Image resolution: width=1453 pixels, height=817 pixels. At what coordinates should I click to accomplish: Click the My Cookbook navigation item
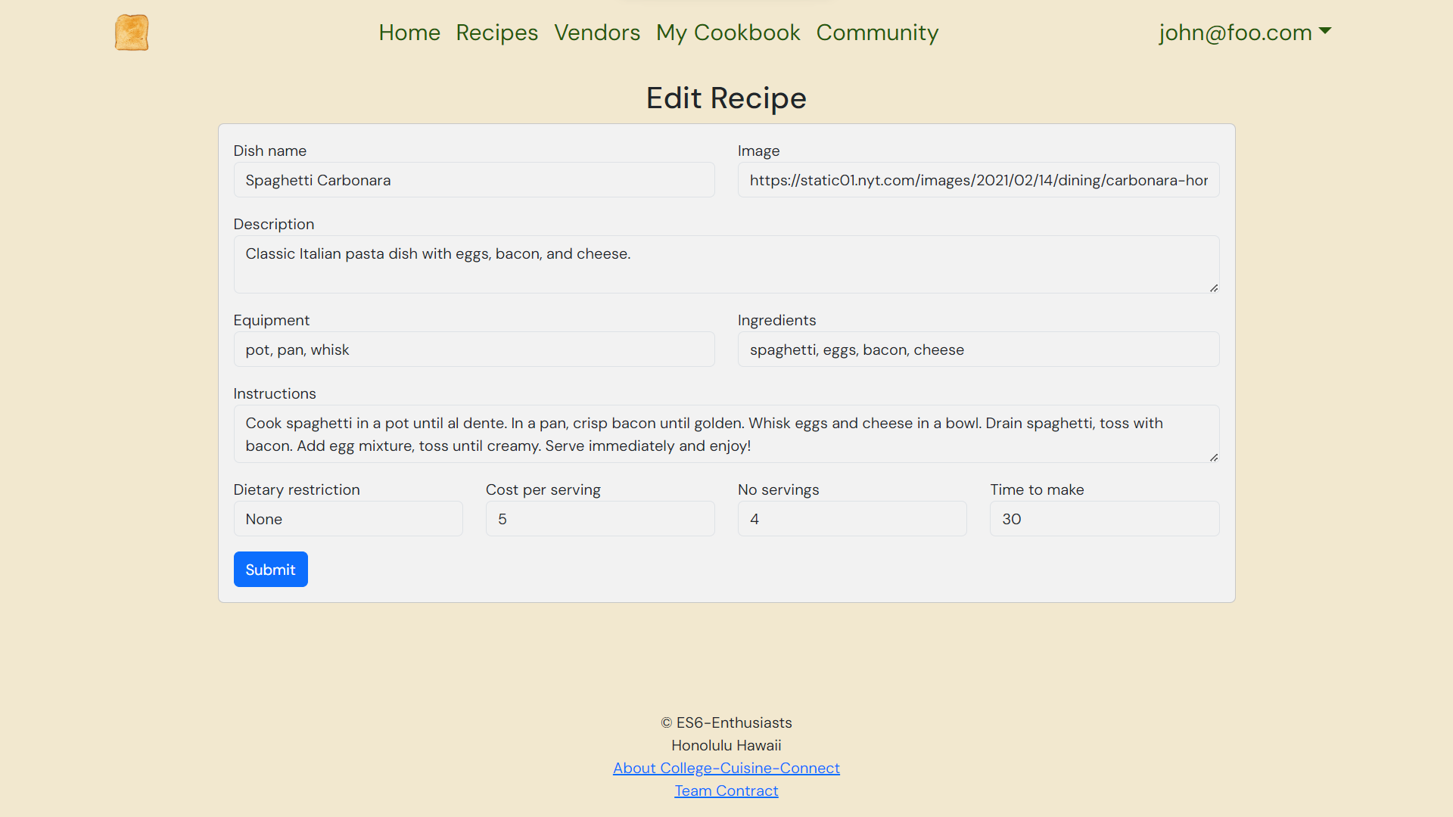point(729,32)
